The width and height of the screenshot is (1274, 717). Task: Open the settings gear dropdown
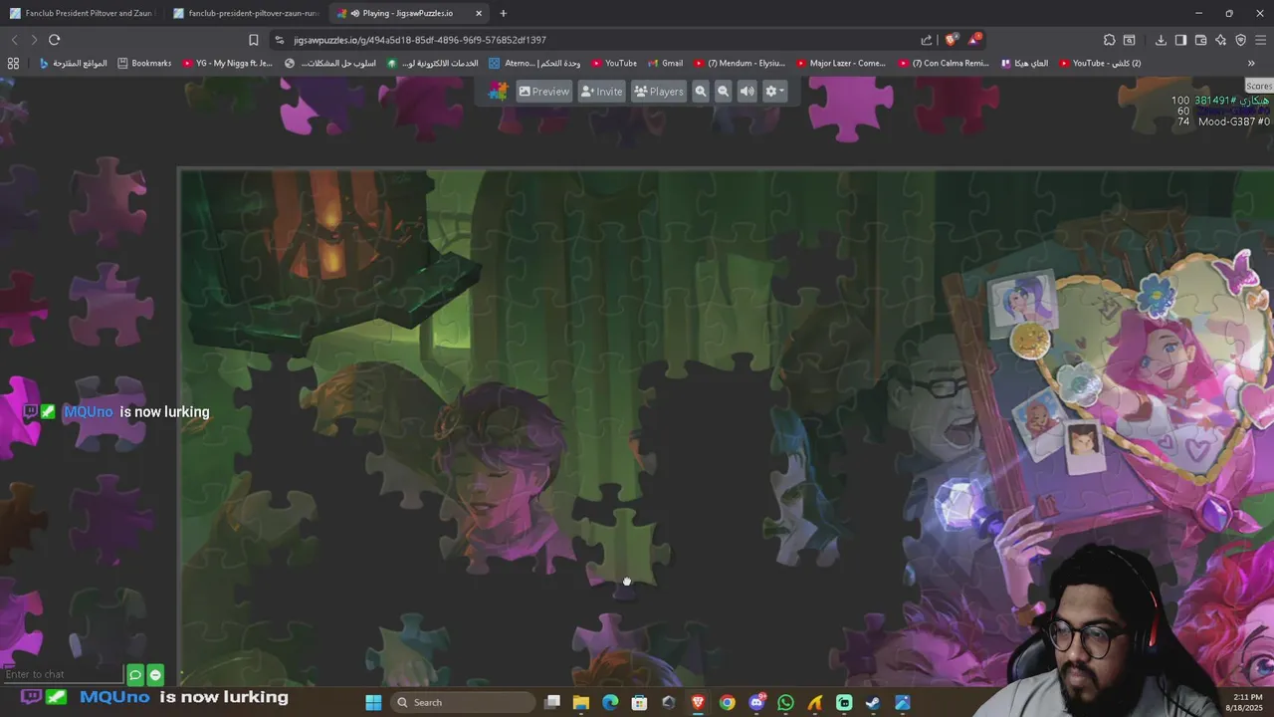774,91
